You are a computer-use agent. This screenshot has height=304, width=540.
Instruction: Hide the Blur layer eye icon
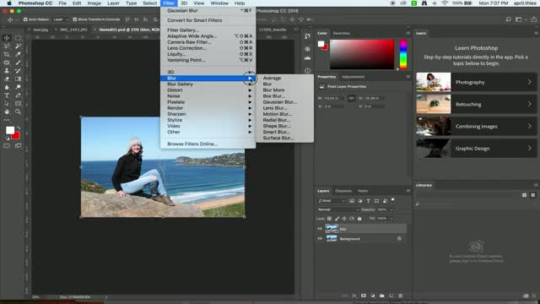coord(320,229)
